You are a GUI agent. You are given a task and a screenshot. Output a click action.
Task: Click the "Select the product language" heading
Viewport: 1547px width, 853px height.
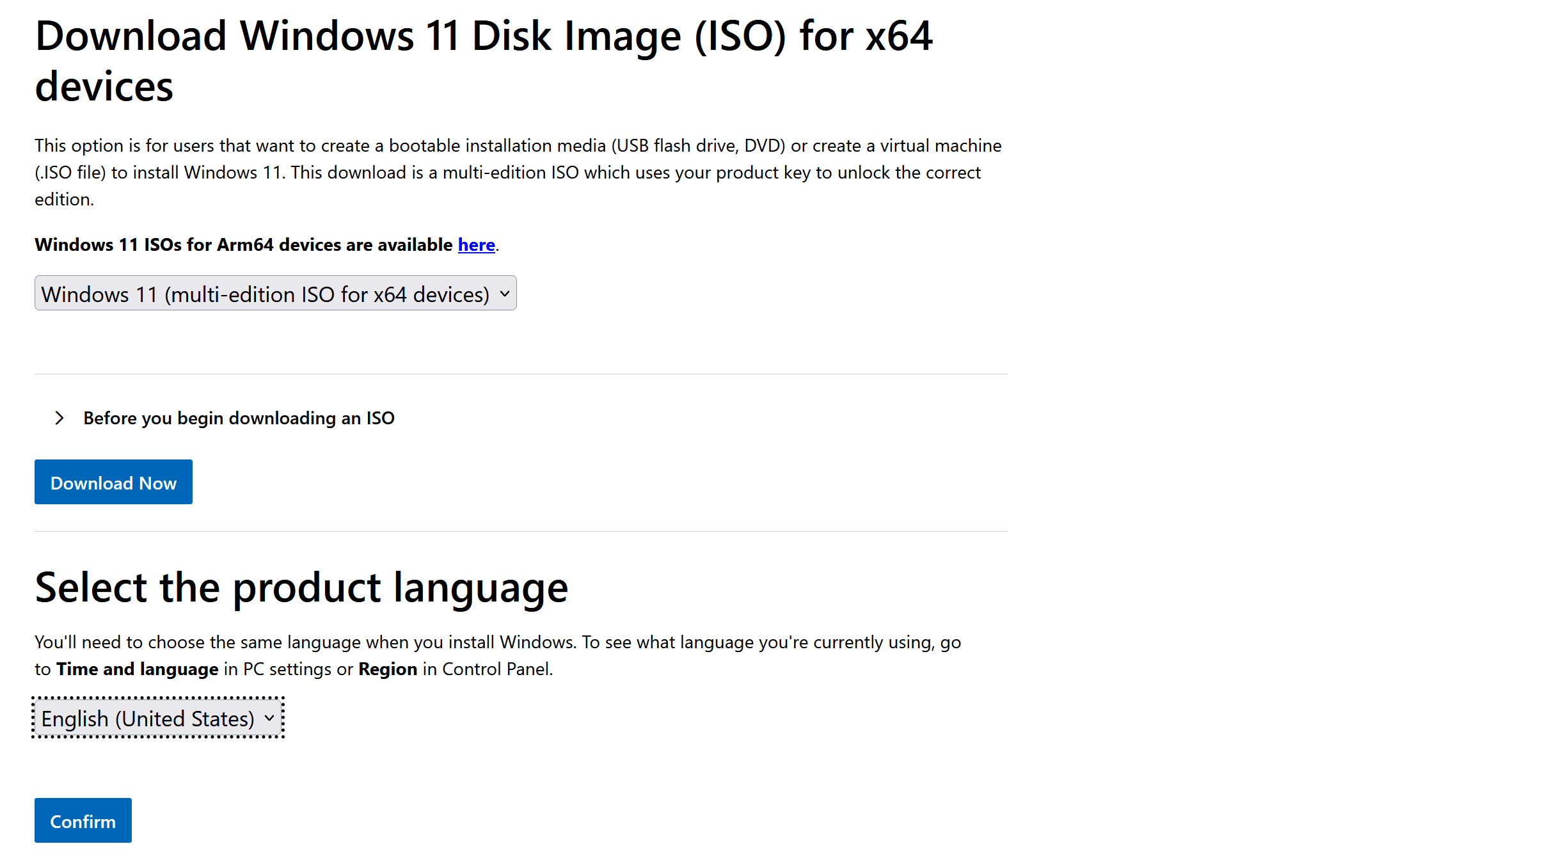(x=301, y=587)
